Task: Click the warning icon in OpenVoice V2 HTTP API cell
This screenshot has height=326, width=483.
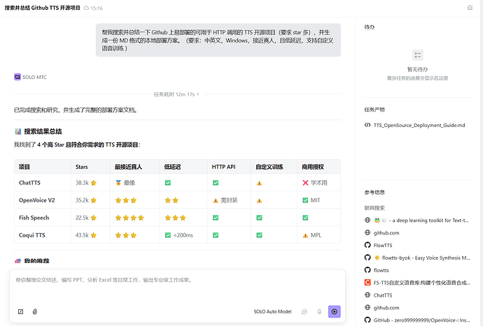Action: point(216,200)
